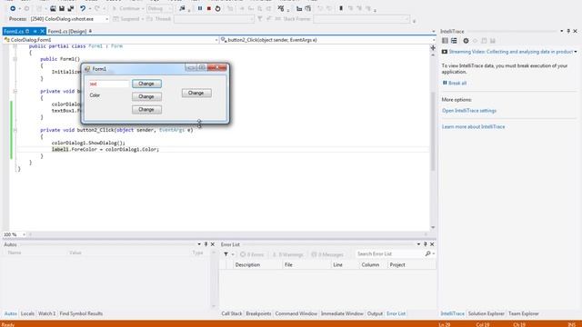Open the ColorDialog.Form1 class dropdown
This screenshot has width=582, height=327.
tap(111, 40)
